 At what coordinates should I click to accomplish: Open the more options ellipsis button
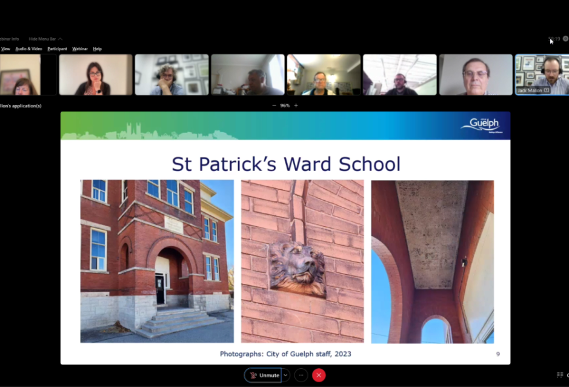click(301, 375)
